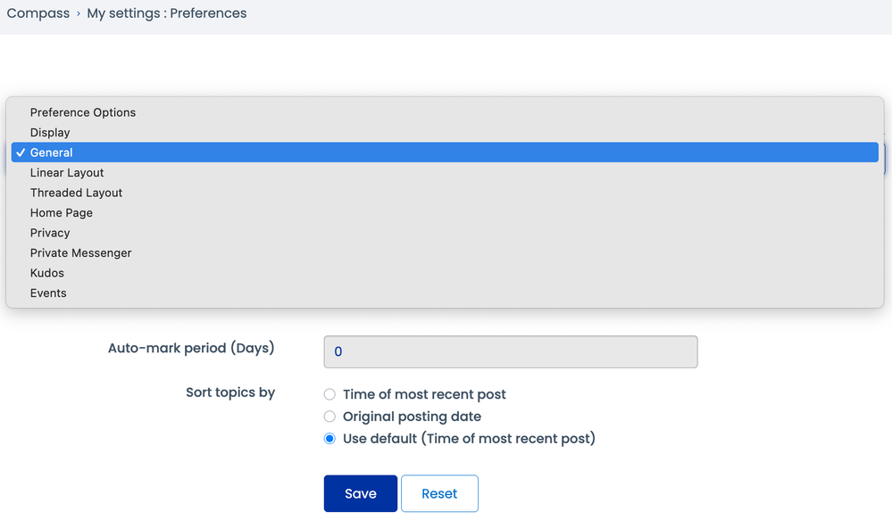The image size is (892, 520).
Task: Click the My settings : Preferences breadcrumb
Action: (x=167, y=13)
